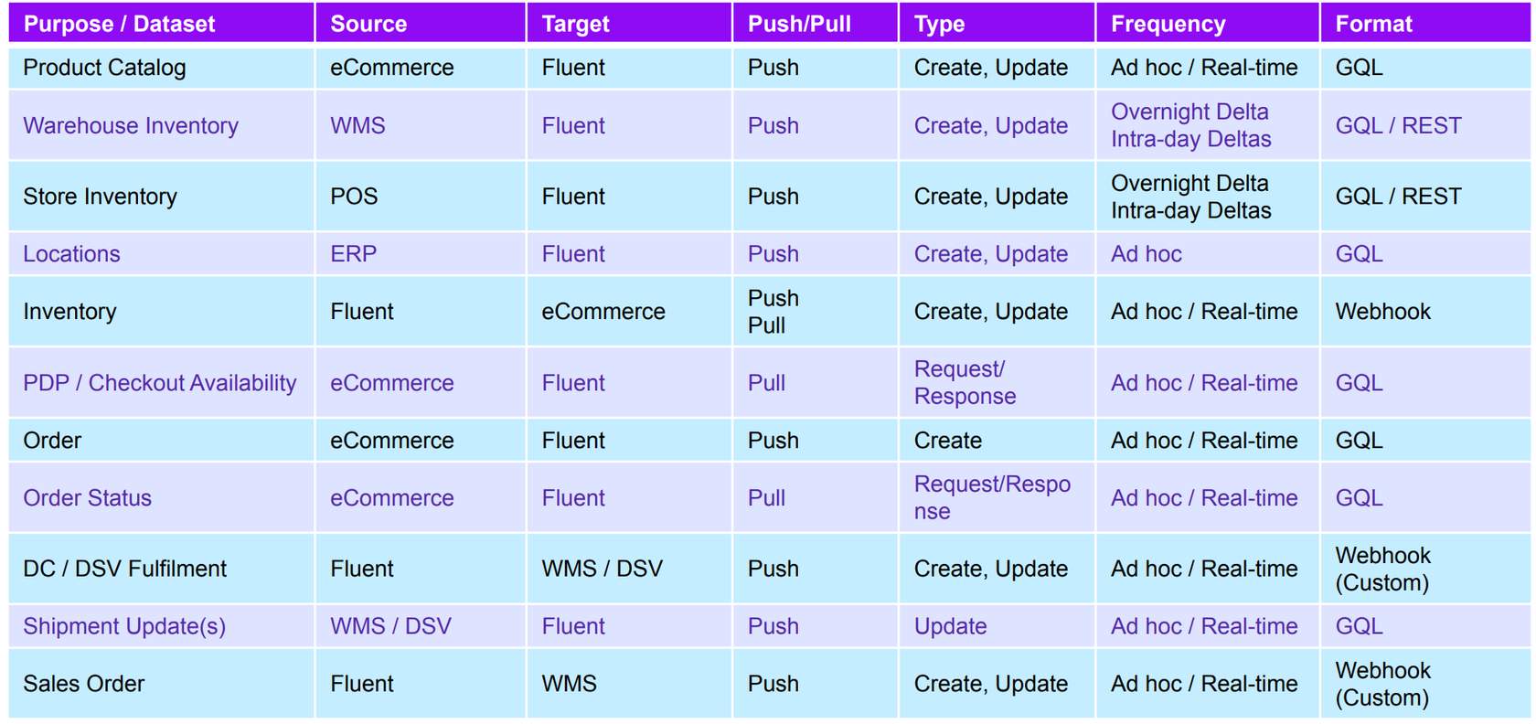Click the Source column header
The image size is (1536, 724).
click(368, 24)
